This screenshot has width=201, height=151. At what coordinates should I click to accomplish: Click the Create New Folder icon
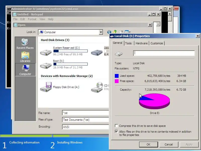click(121, 32)
